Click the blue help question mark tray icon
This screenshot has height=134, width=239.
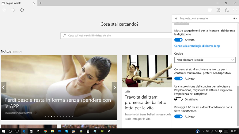click(198, 131)
